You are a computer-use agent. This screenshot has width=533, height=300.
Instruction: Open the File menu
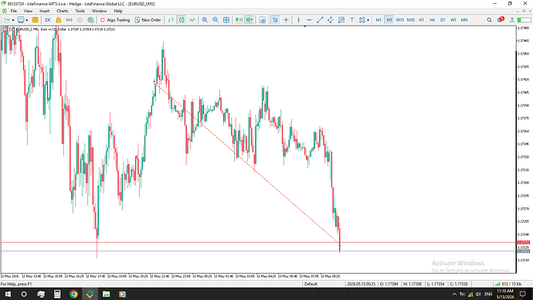point(14,11)
